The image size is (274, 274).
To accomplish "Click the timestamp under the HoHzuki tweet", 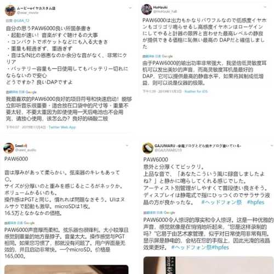I will pos(162,91).
